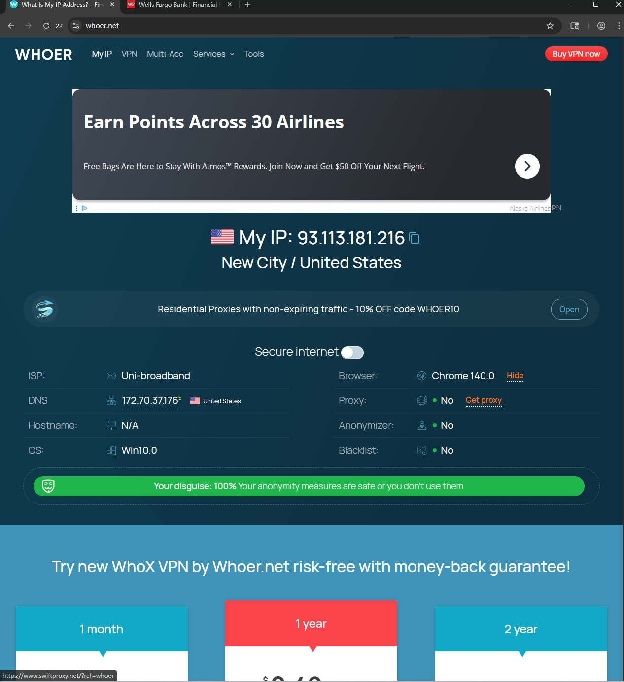Open the Chrome three-dot menu
Viewport: 624px width, 682px height.
pos(619,26)
